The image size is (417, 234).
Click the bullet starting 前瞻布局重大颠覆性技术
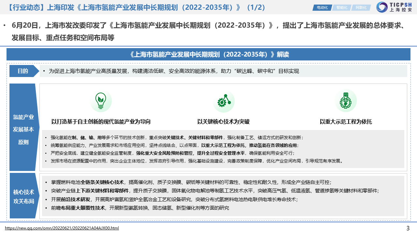pyautogui.click(x=140, y=208)
